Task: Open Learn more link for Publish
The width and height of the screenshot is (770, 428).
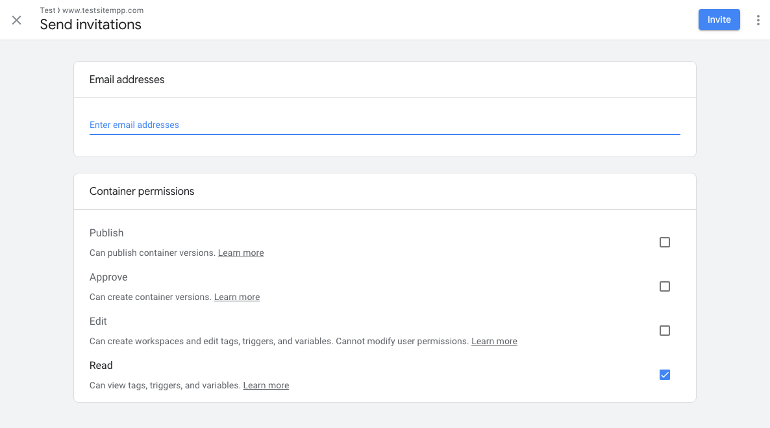Action: point(241,253)
